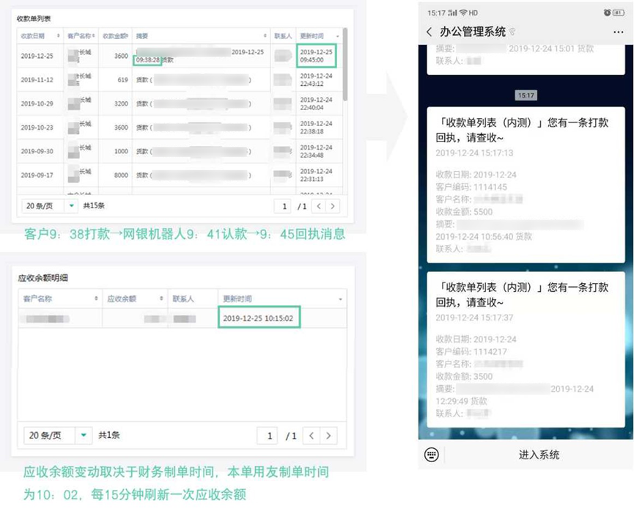The height and width of the screenshot is (509, 634).
Task: Click the 09:38:28 time in 摘要 cell
Action: click(147, 60)
